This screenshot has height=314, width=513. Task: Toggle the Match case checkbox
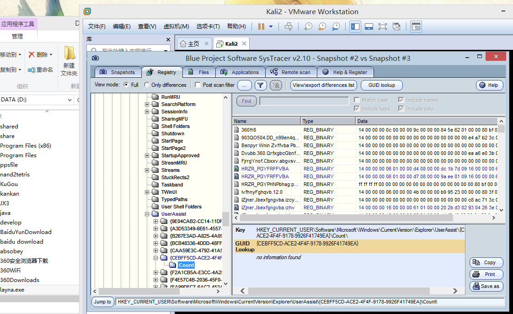point(357,100)
